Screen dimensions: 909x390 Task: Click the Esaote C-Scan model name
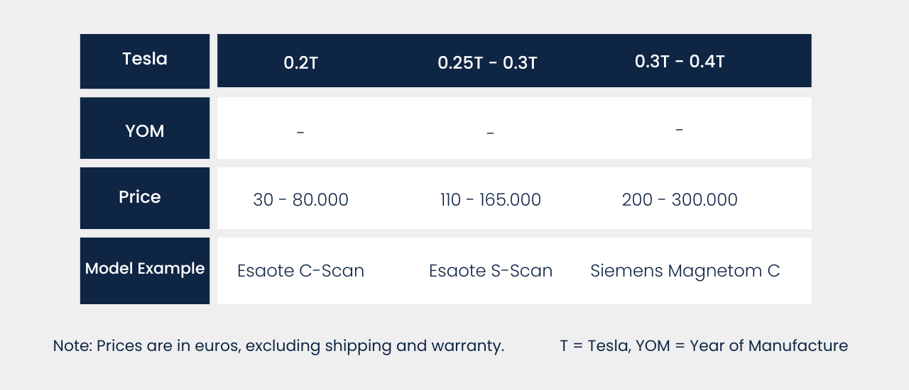(301, 271)
